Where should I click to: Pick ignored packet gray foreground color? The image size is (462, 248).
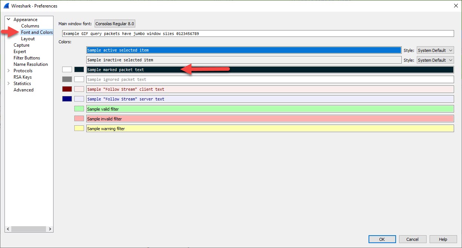67,79
